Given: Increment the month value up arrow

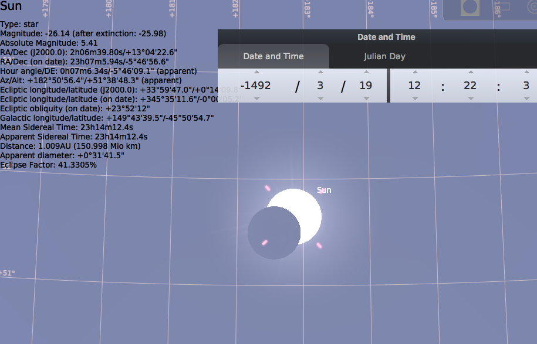Looking at the screenshot, I should [x=320, y=73].
